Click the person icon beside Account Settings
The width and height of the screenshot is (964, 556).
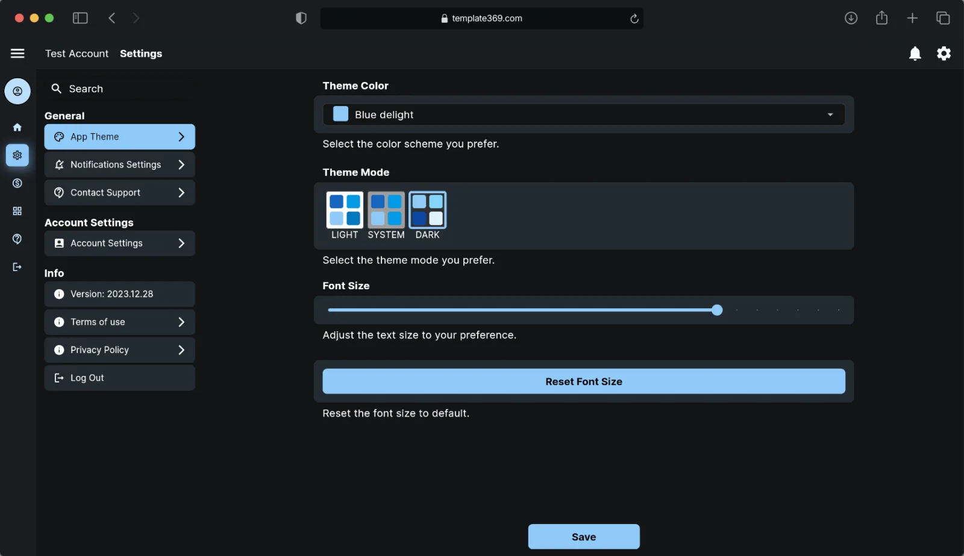pyautogui.click(x=59, y=243)
